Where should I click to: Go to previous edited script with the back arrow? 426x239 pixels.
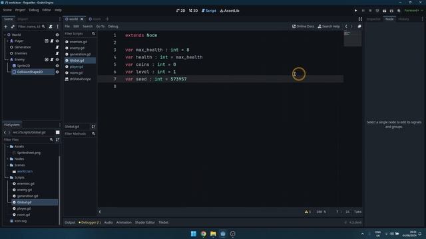tap(346, 27)
